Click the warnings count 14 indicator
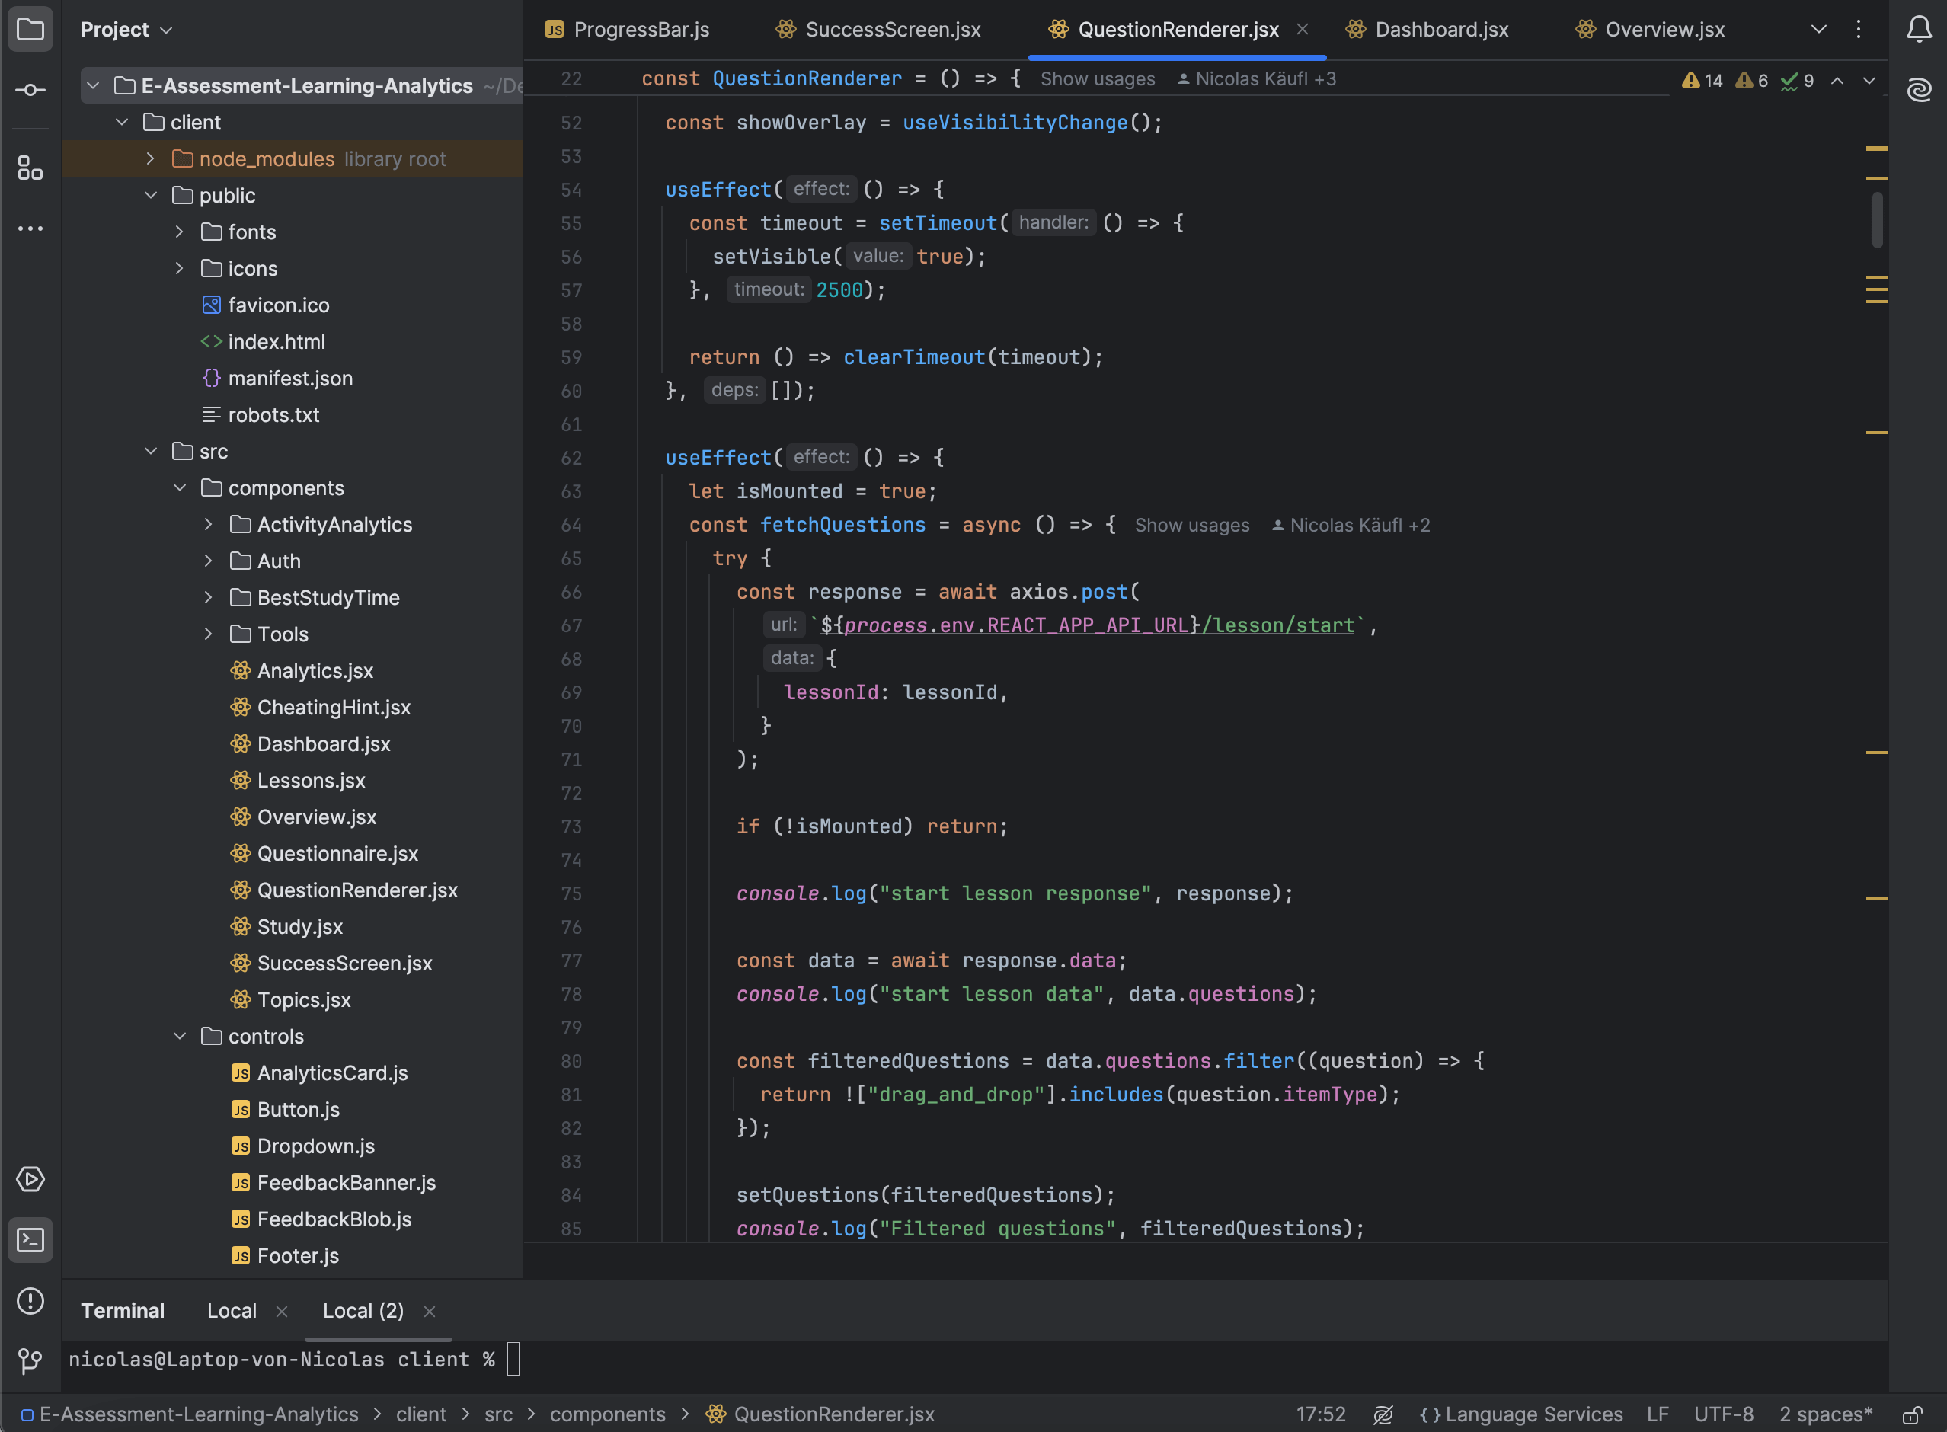The image size is (1947, 1432). point(1702,81)
